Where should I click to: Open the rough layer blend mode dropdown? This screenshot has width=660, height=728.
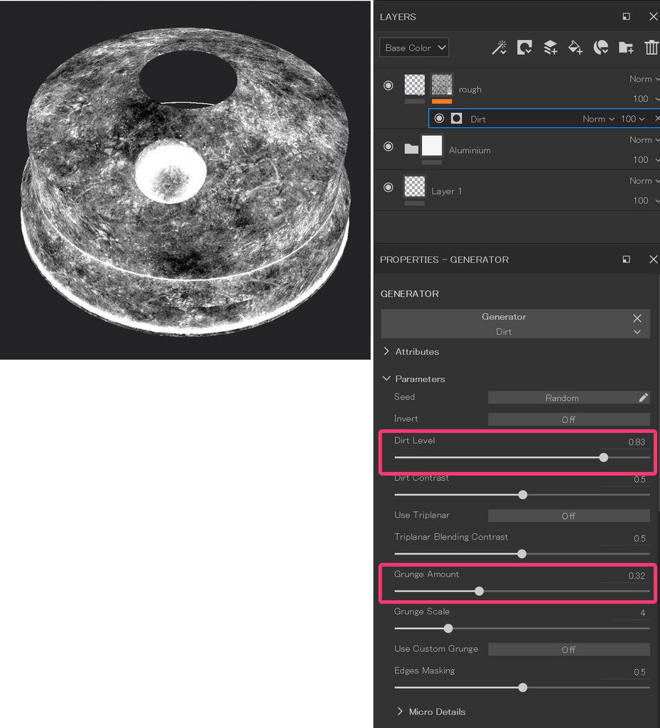point(644,79)
